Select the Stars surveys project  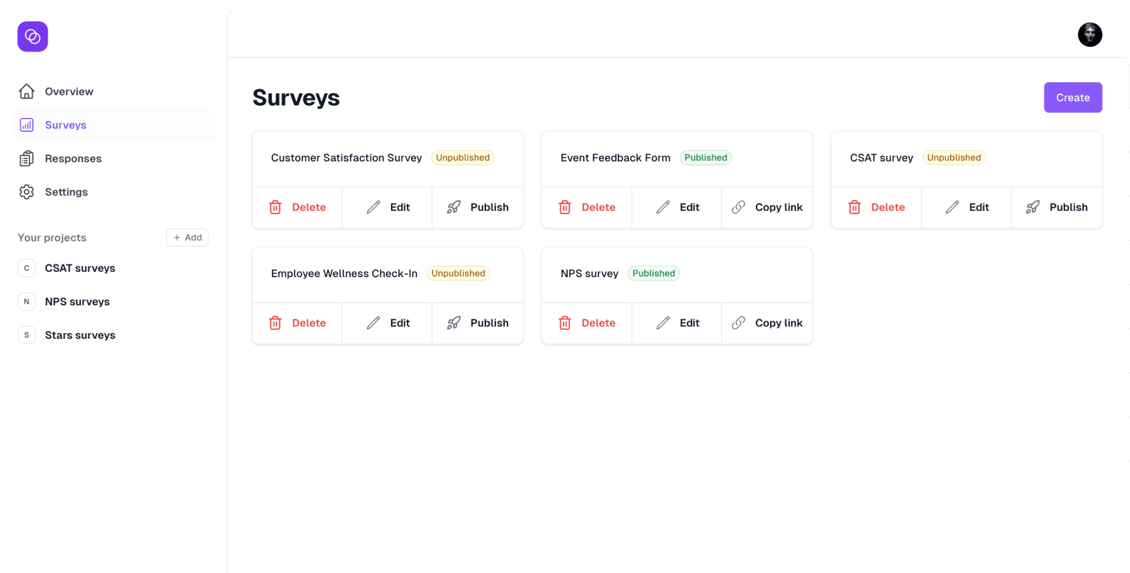pyautogui.click(x=80, y=335)
